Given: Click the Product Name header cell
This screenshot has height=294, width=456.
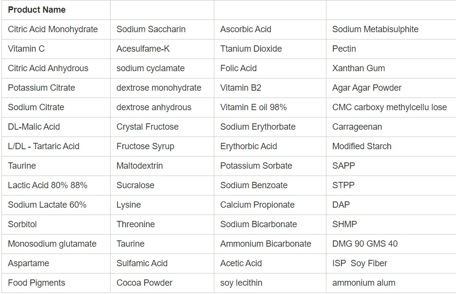Looking at the screenshot, I should (x=37, y=10).
